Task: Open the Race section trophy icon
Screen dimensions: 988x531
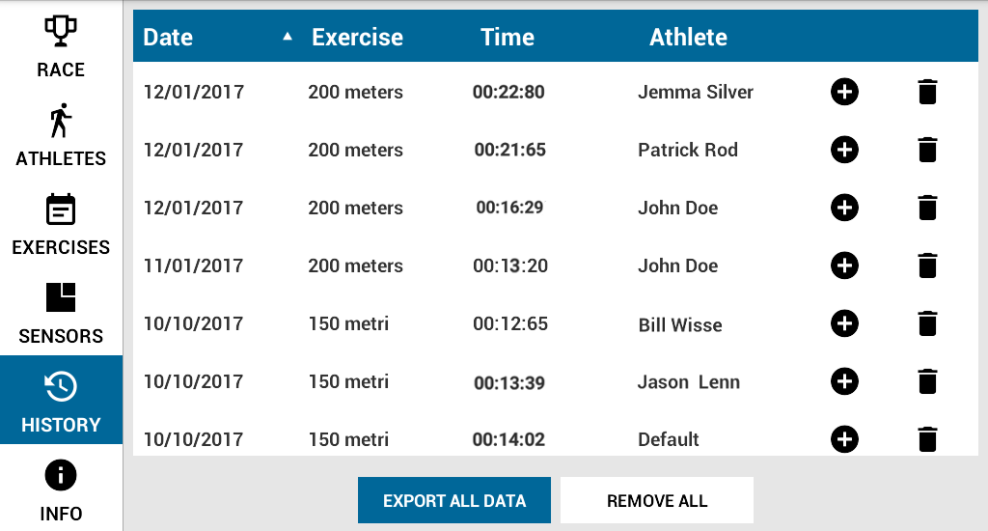Action: pos(61,31)
